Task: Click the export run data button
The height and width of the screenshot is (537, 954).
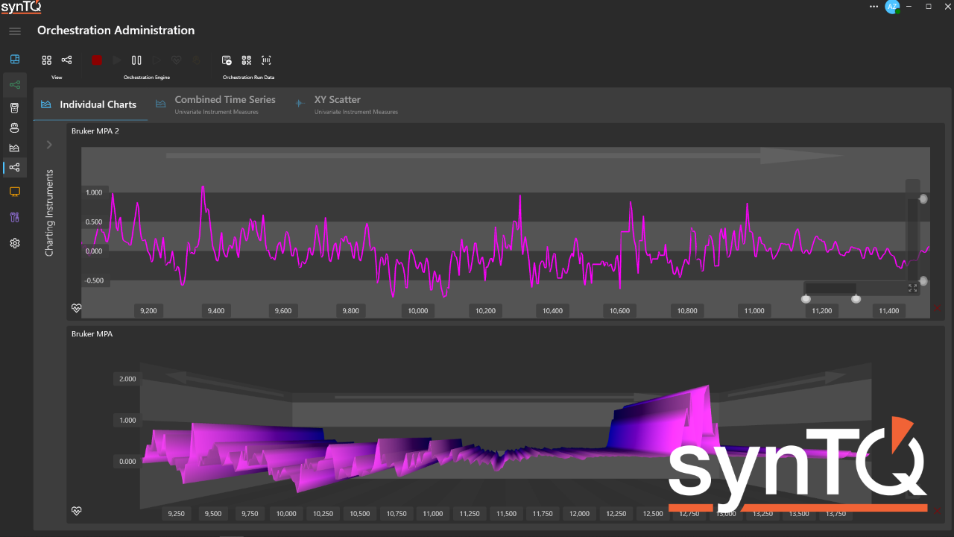Action: [x=226, y=60]
